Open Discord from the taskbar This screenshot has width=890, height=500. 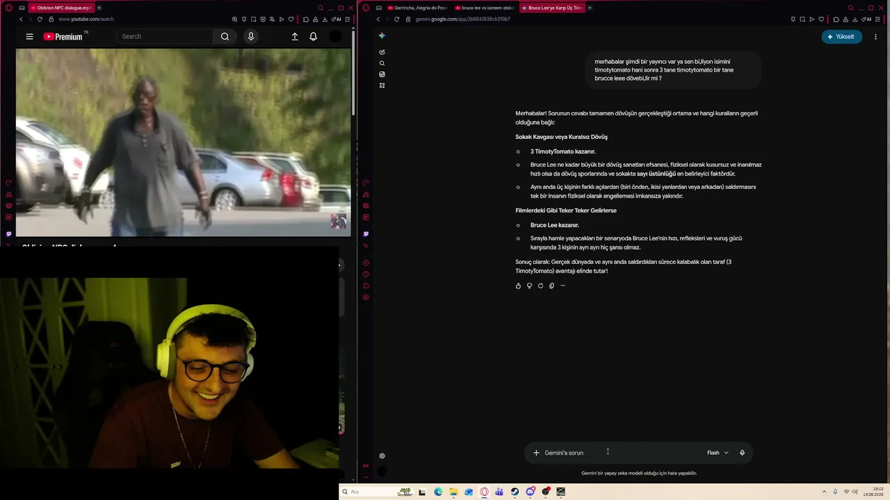[x=530, y=492]
